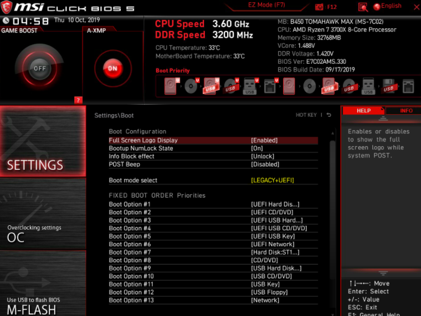
Task: Select Boot Option #11 USB Key row
Action: (x=213, y=284)
